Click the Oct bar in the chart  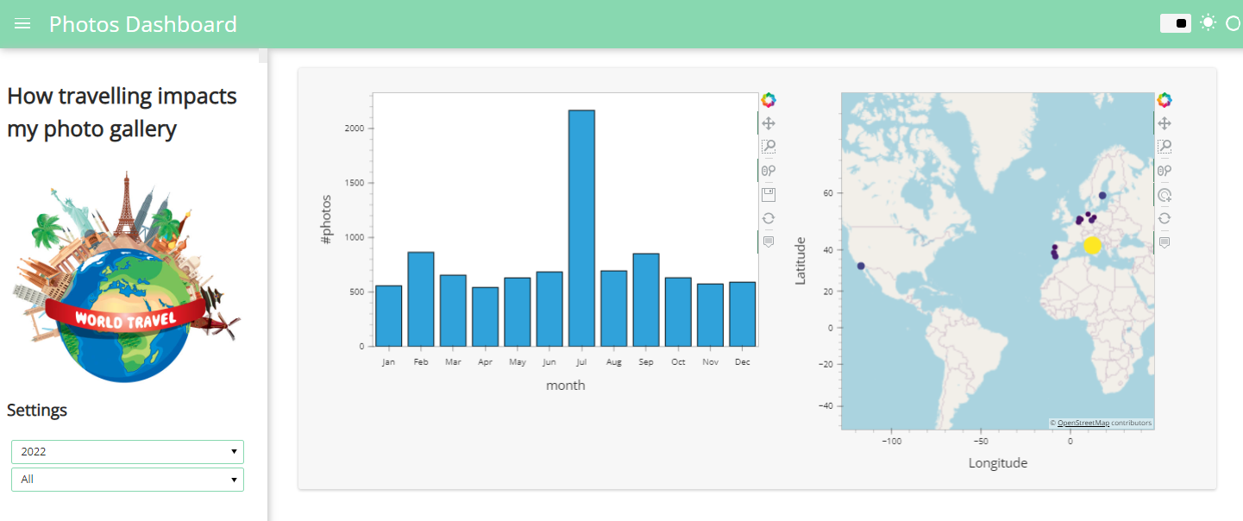pos(678,311)
